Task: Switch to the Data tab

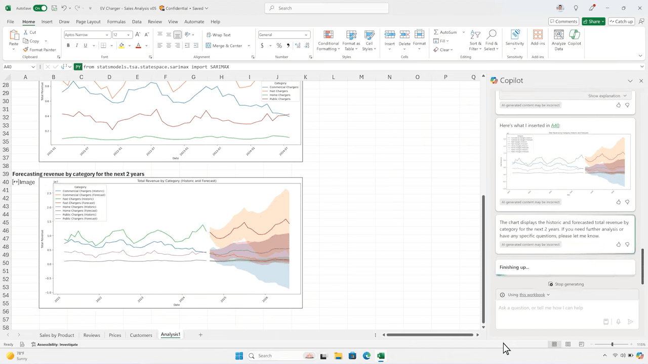Action: click(137, 22)
